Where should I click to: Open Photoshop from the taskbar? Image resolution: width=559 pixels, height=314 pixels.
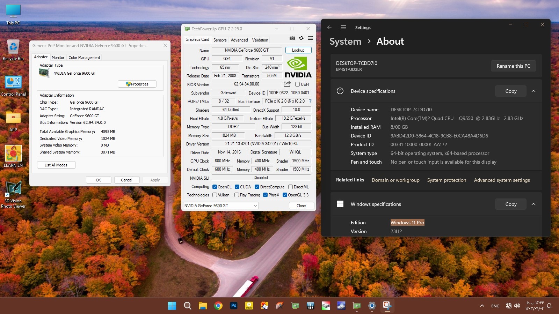[234, 306]
